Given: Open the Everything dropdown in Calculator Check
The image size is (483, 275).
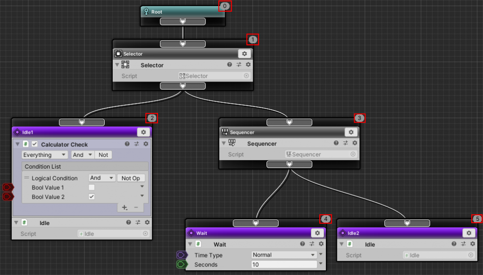Looking at the screenshot, I should 44,154.
